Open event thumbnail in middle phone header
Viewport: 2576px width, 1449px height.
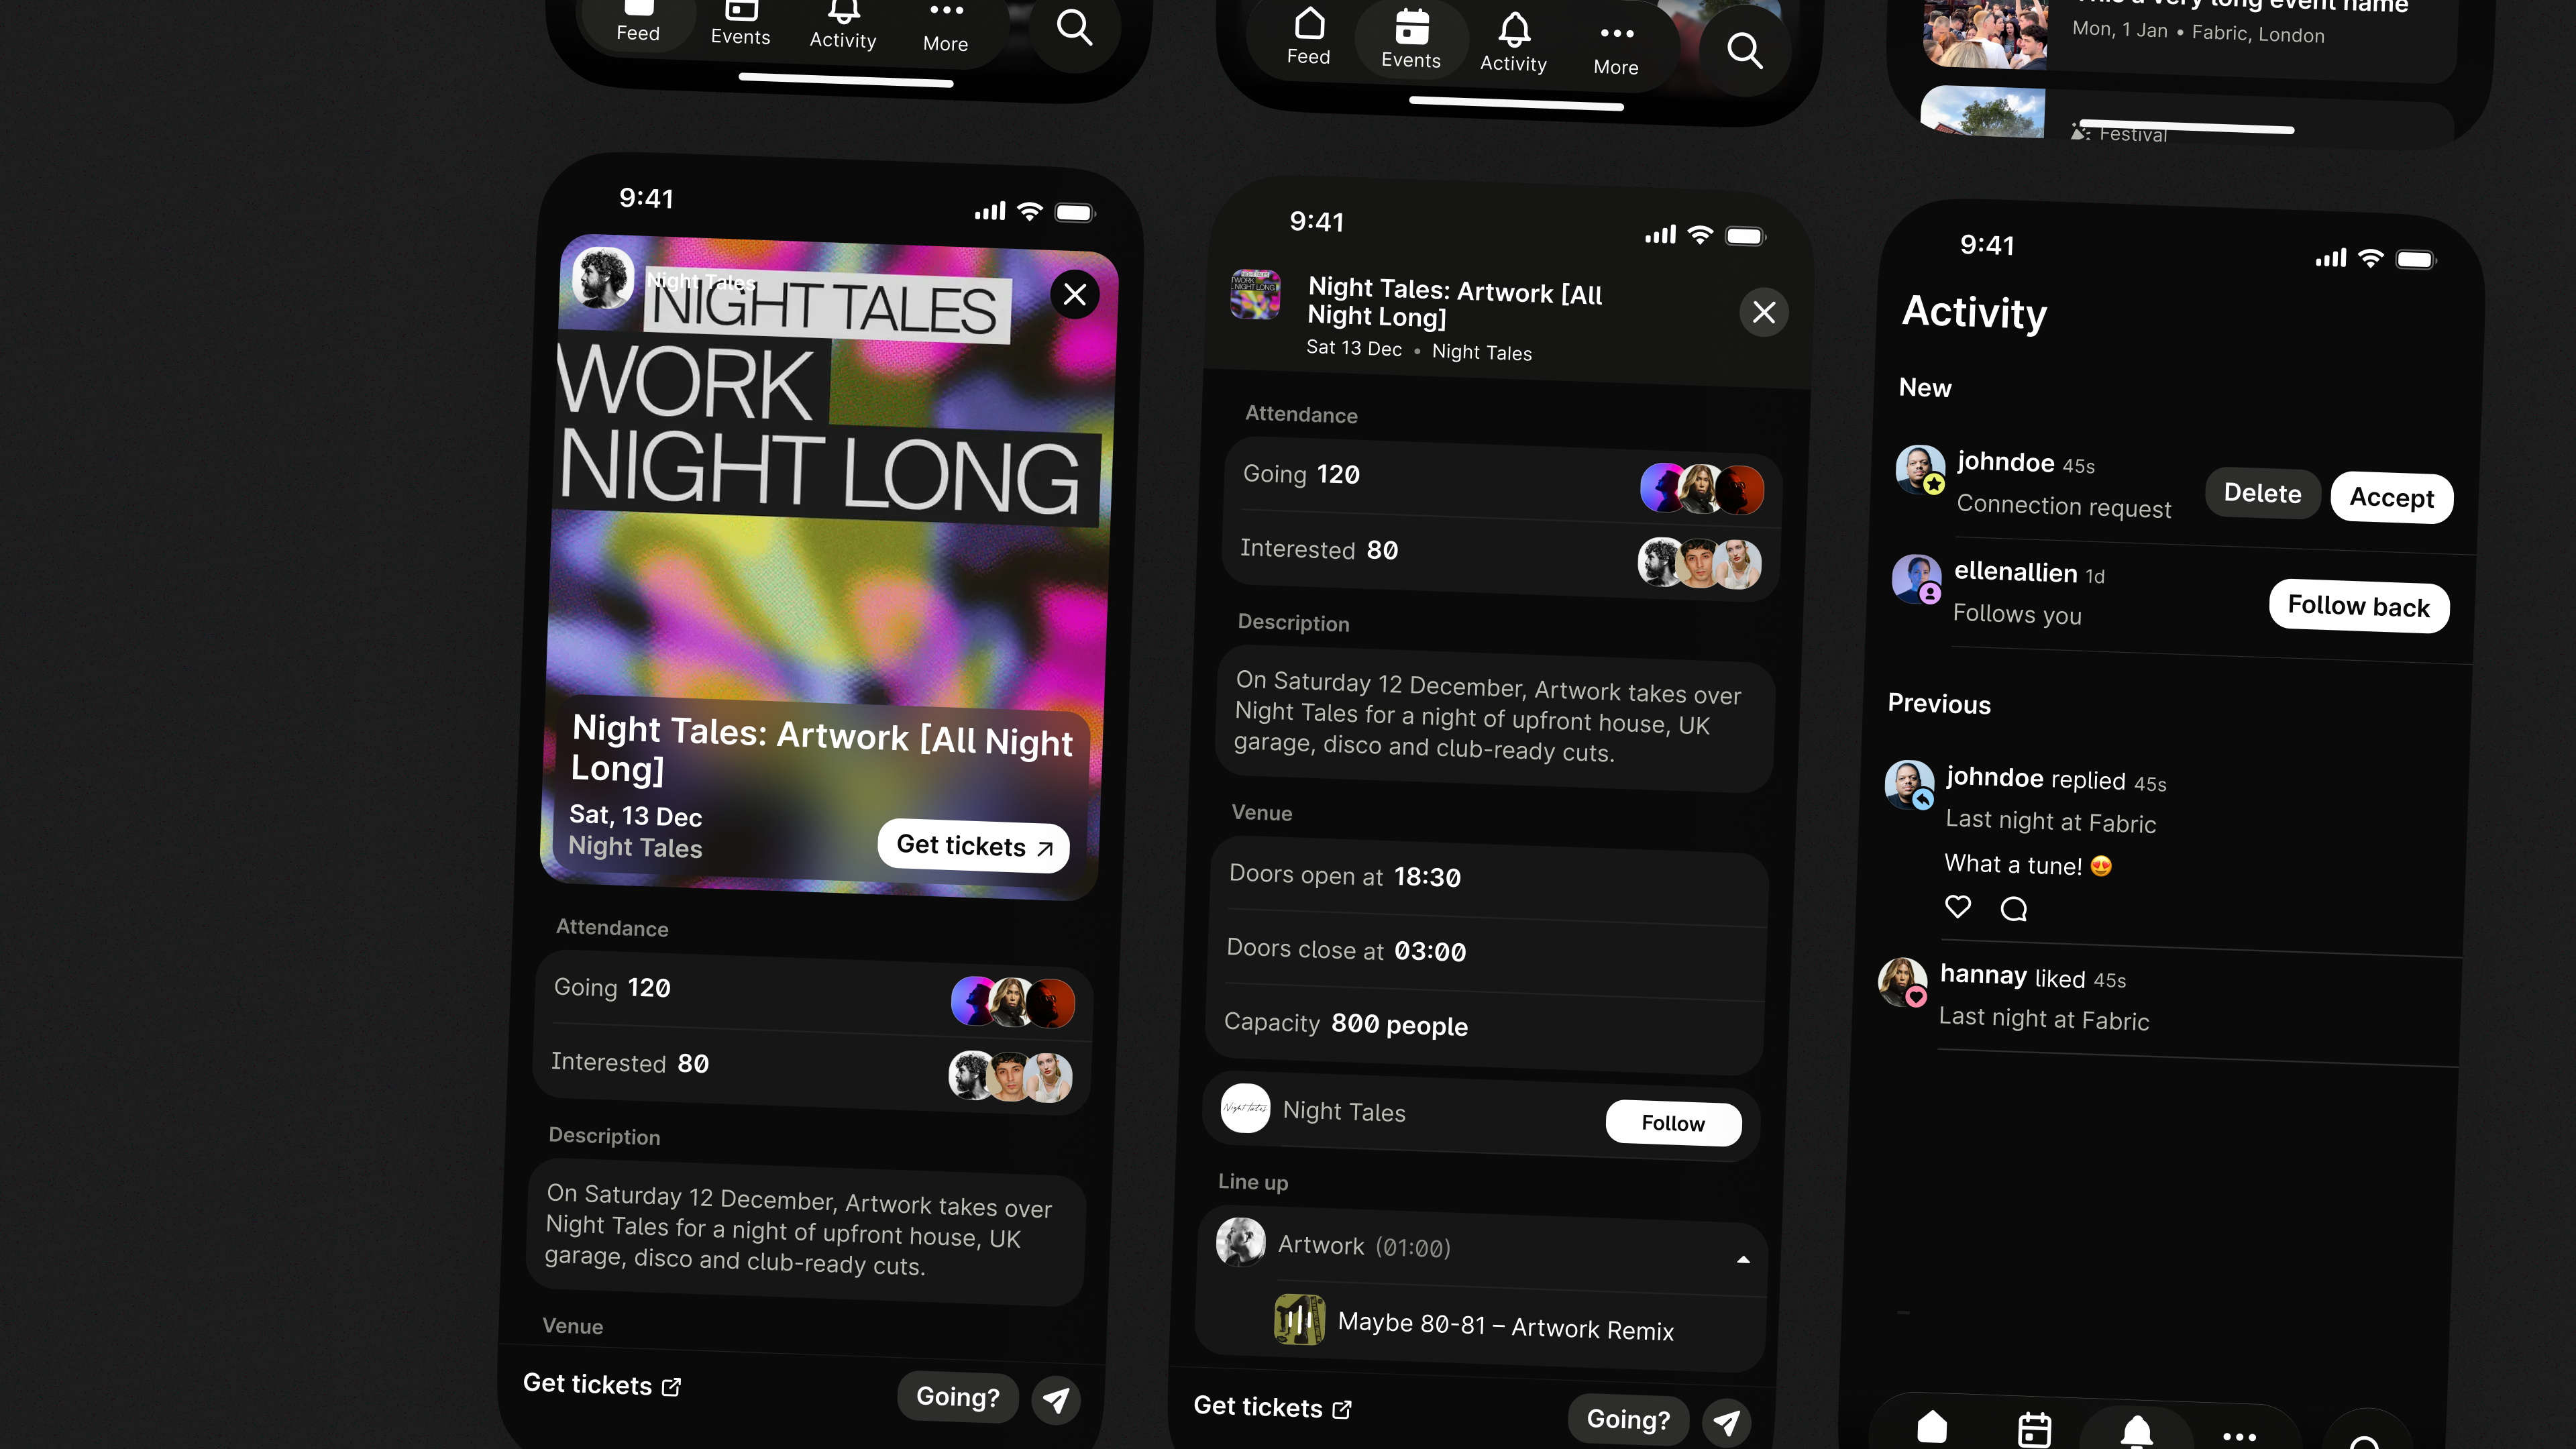1255,294
